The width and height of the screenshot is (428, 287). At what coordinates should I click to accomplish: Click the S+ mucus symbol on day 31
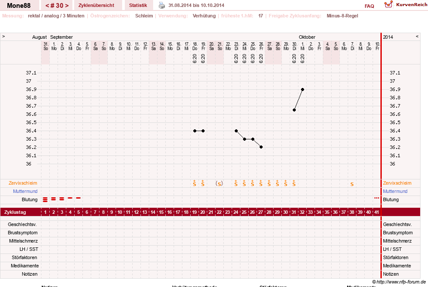coord(294,183)
